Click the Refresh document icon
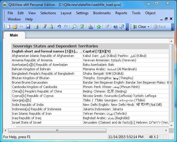This screenshot has width=177, height=142. click(x=21, y=27)
